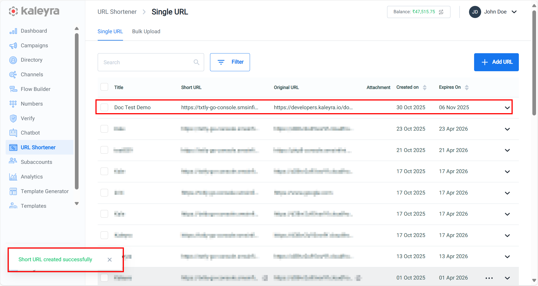Check the checkbox for 21 Oct 2025 row

point(104,150)
